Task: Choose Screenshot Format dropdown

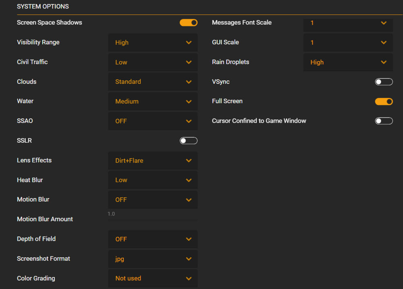Action: 153,259
